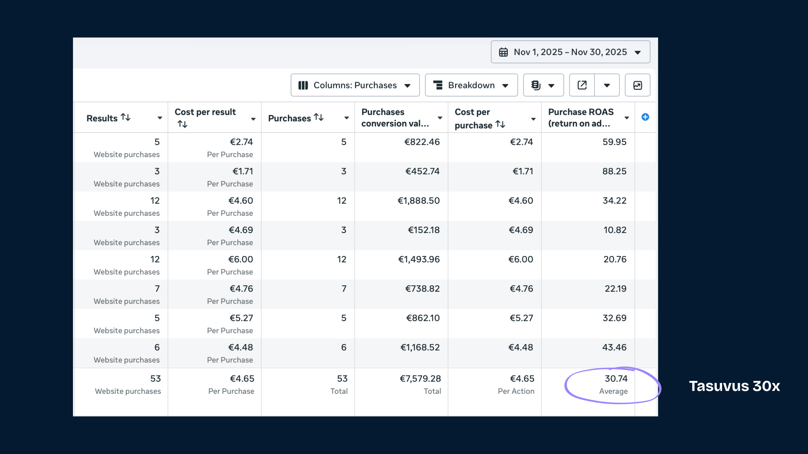Image resolution: width=808 pixels, height=454 pixels.
Task: Open export options dropdown arrow
Action: coord(607,85)
